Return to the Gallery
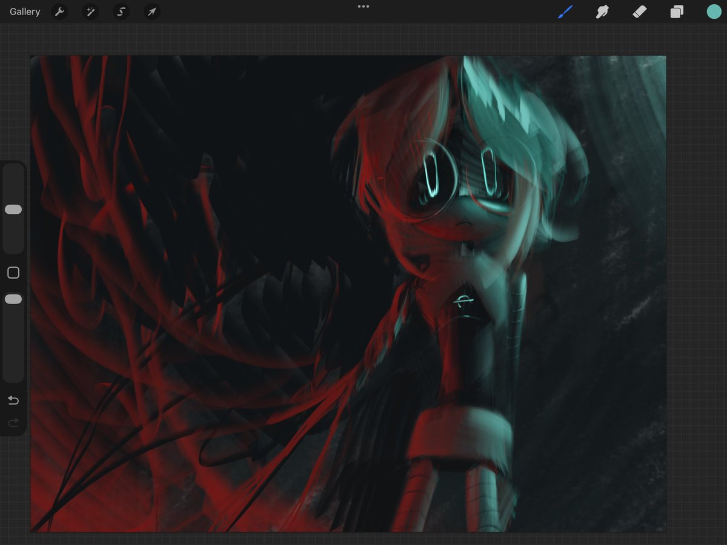727x545 pixels. 25,12
